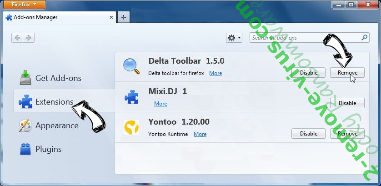Click the Add-ons Manager tab puzzle favicon
Image resolution: width=381 pixels, height=186 pixels.
(9, 17)
